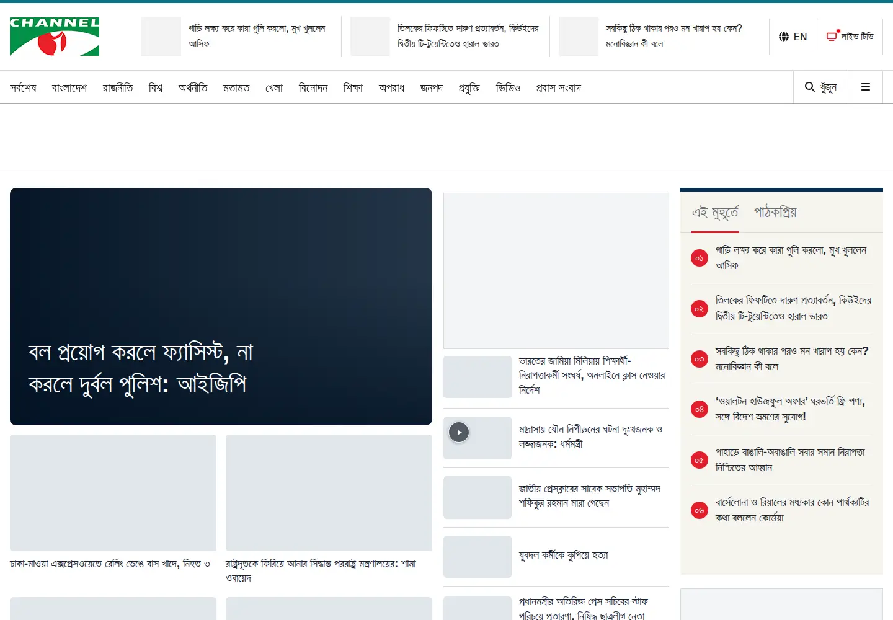Open রাষ্ট্রদূতকে ফিরিয়ে আনার সিদ্ধান্ত story
The height and width of the screenshot is (620, 893).
point(321,571)
